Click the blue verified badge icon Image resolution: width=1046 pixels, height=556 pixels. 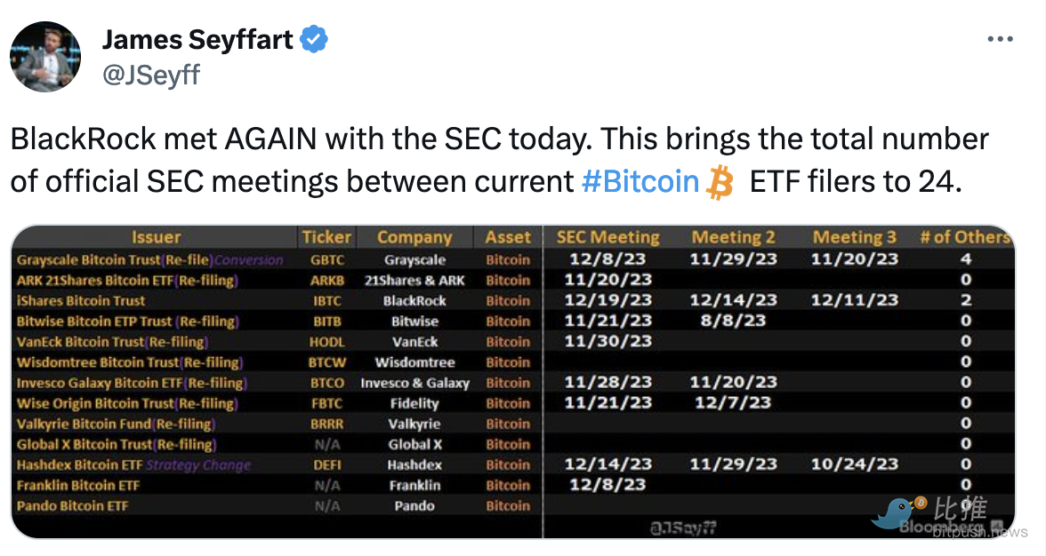coord(313,39)
